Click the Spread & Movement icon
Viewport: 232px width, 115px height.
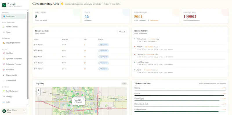coord(4,59)
